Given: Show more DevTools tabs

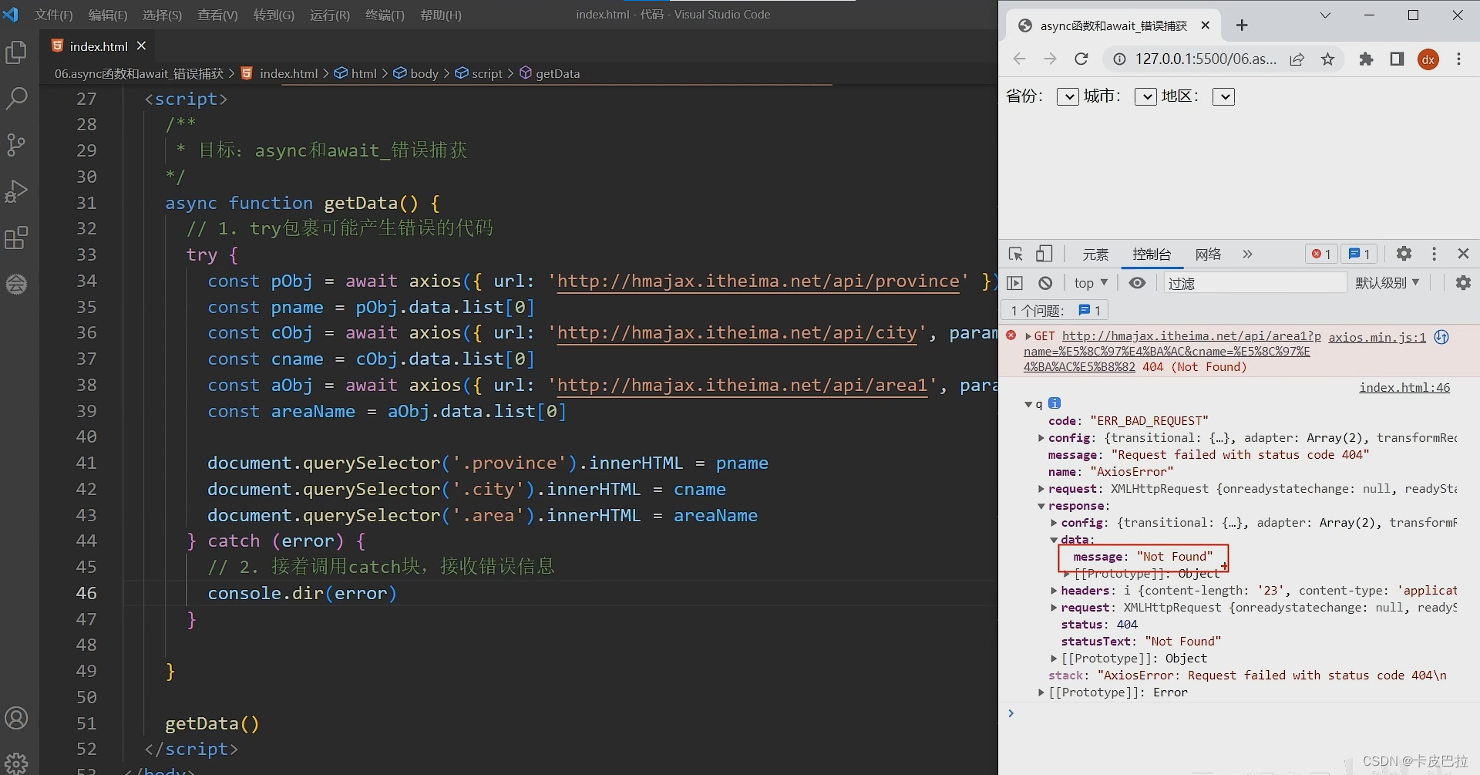Looking at the screenshot, I should click(1247, 254).
